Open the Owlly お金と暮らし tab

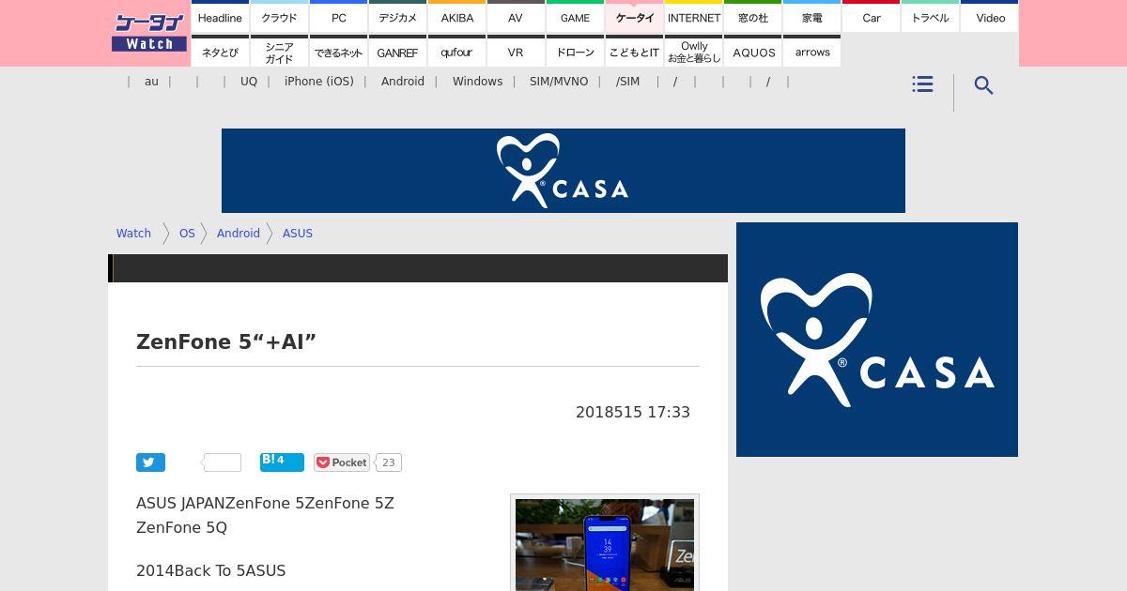694,53
